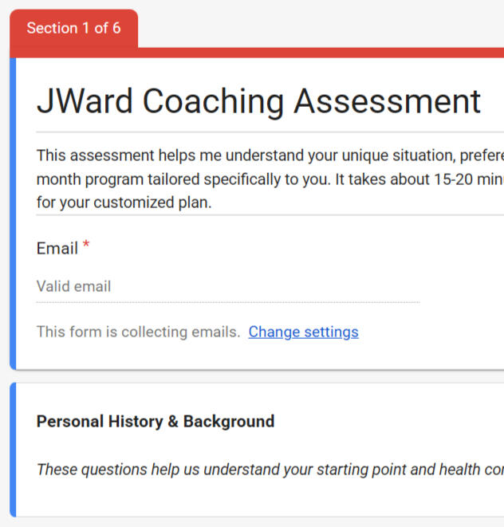Click the line "for your customized plan."
504x527 pixels.
[x=124, y=203]
